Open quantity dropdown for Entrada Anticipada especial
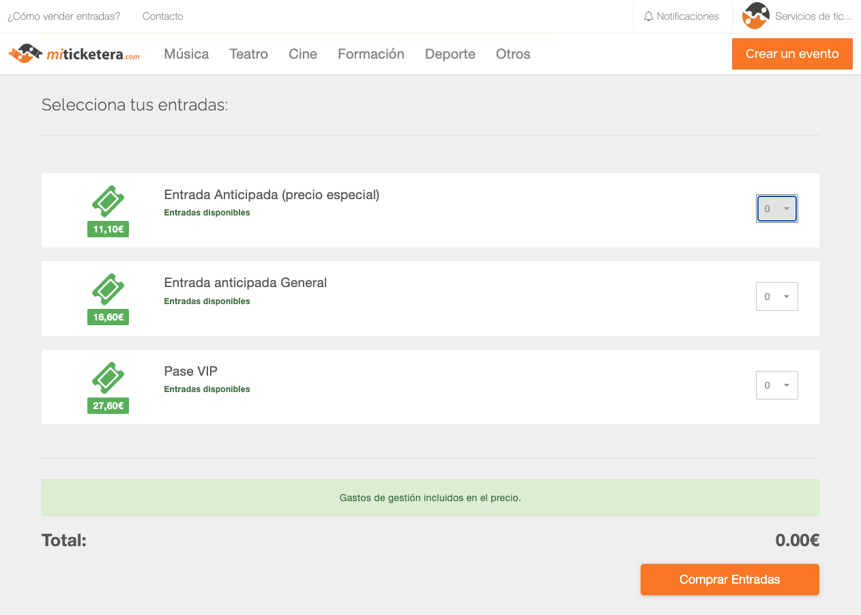Image resolution: width=861 pixels, height=615 pixels. 776,209
